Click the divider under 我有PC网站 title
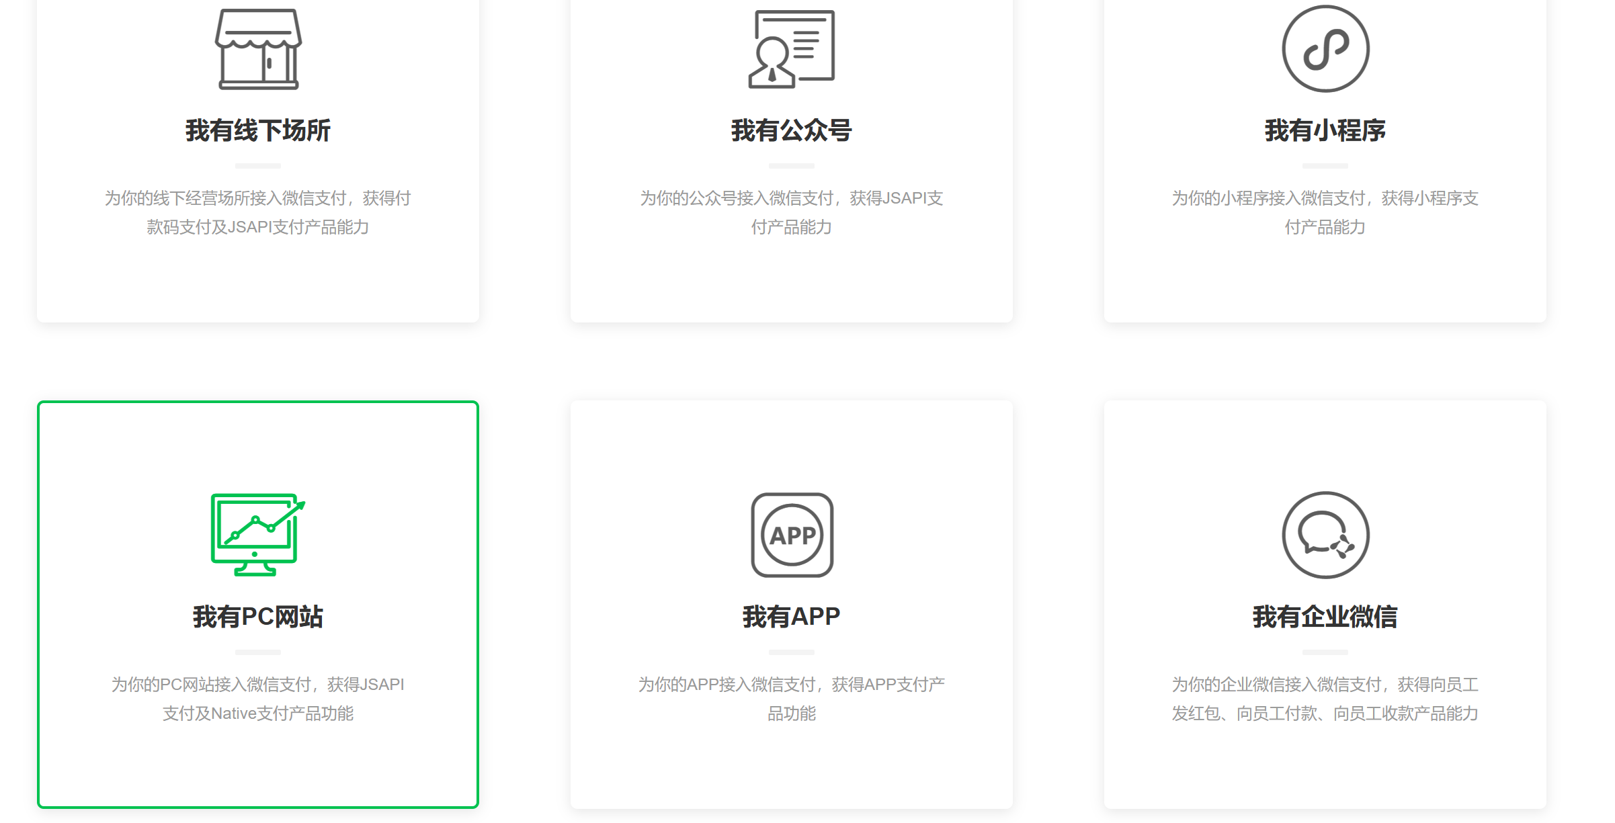The width and height of the screenshot is (1615, 823). pos(258,652)
